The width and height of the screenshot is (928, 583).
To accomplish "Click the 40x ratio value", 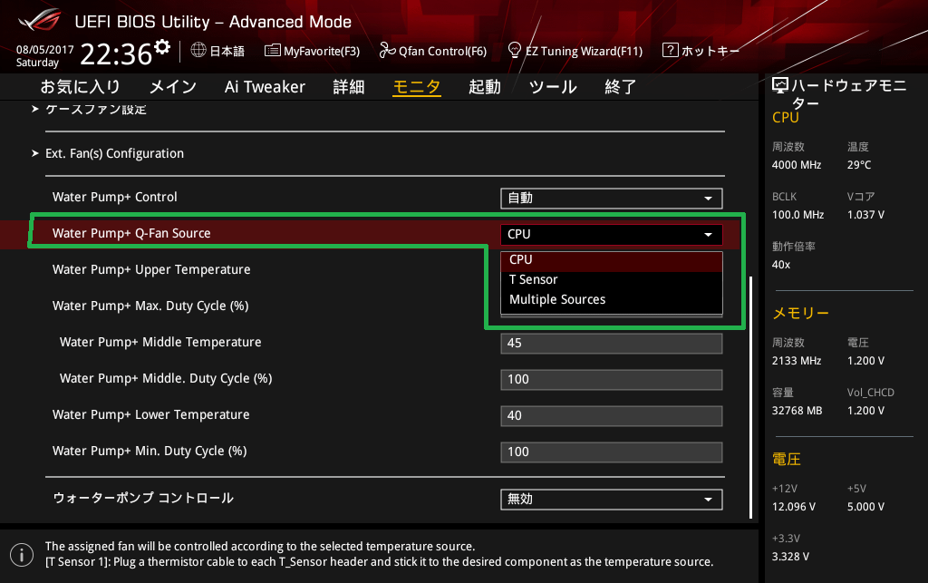I will pyautogui.click(x=781, y=265).
